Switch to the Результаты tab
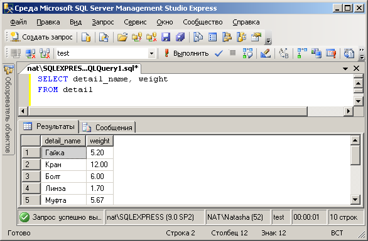The image size is (368, 241). click(x=48, y=126)
